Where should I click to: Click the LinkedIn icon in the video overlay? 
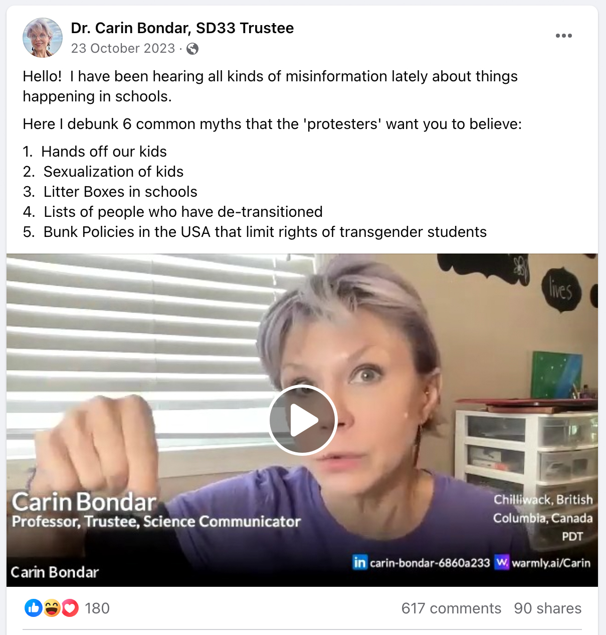pyautogui.click(x=360, y=562)
